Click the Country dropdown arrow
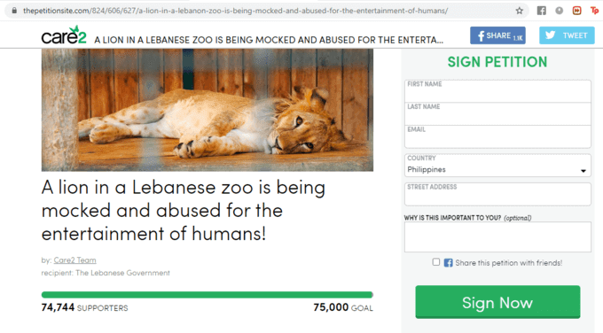The height and width of the screenshot is (333, 603). tap(583, 171)
